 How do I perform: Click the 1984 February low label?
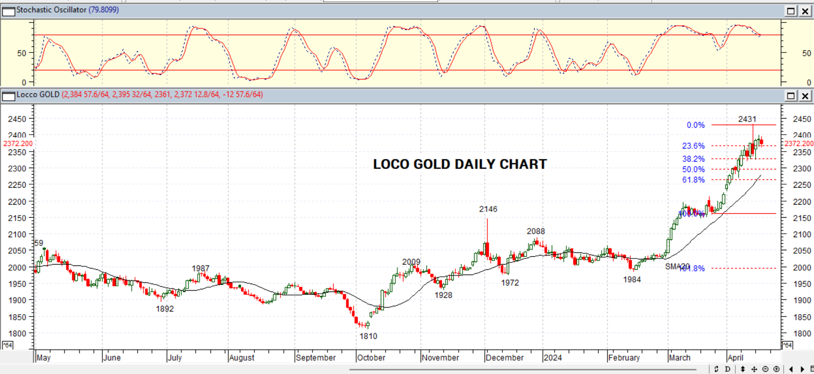point(632,280)
